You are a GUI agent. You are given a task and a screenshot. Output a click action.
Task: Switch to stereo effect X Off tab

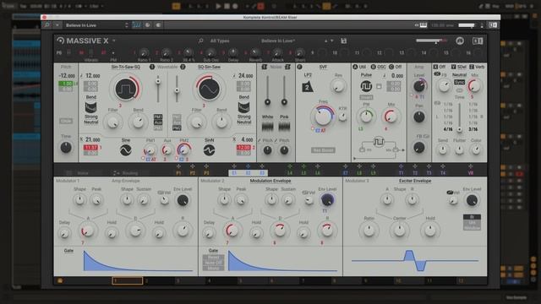pos(440,67)
